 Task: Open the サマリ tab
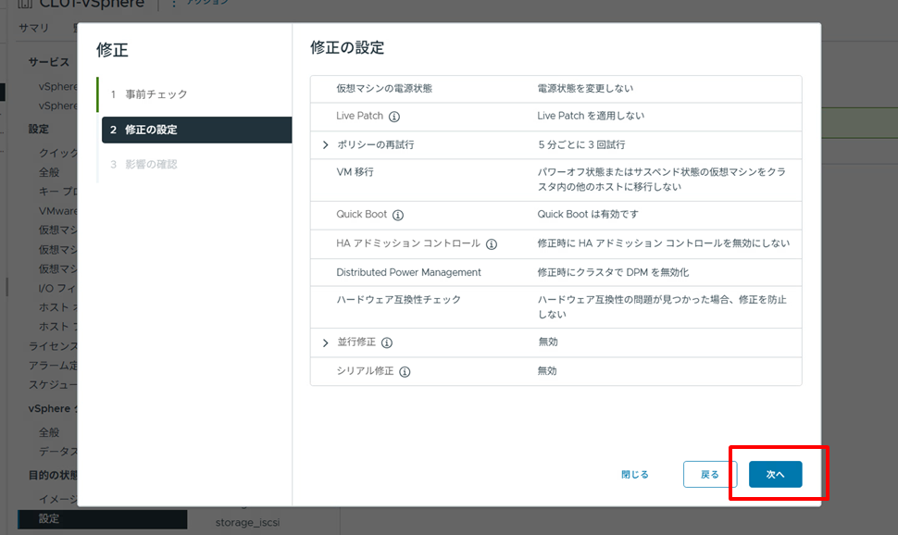34,28
